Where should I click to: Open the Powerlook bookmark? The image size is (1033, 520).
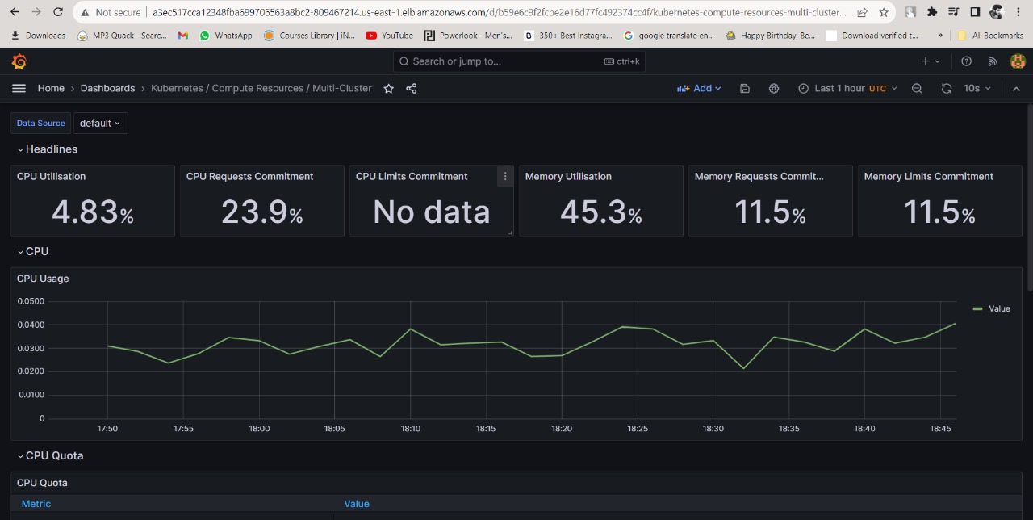(x=468, y=36)
